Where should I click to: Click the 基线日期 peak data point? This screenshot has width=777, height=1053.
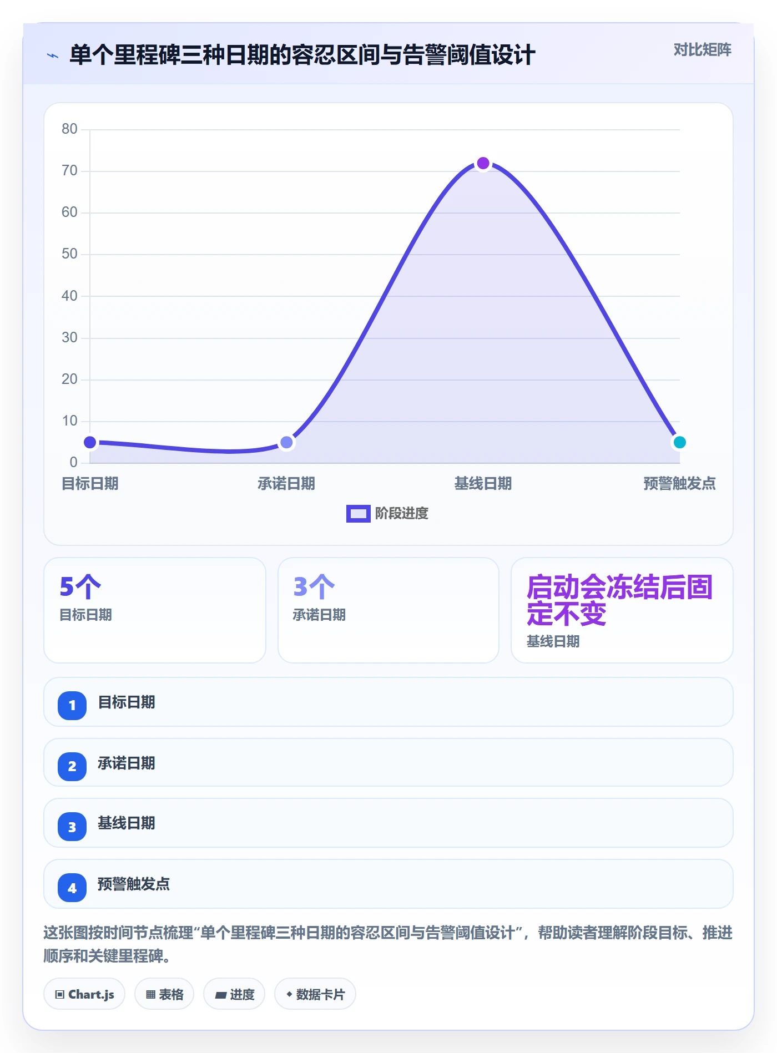pyautogui.click(x=483, y=163)
